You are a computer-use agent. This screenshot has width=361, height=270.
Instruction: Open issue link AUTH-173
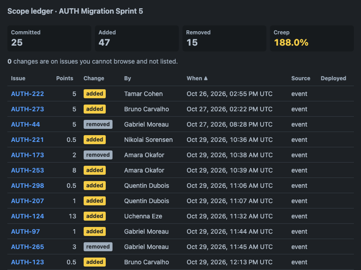[27, 155]
